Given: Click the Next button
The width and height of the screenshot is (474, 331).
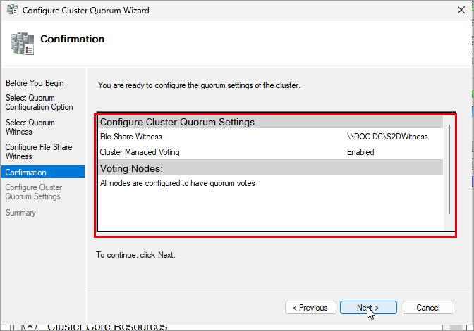Looking at the screenshot, I should coord(368,308).
